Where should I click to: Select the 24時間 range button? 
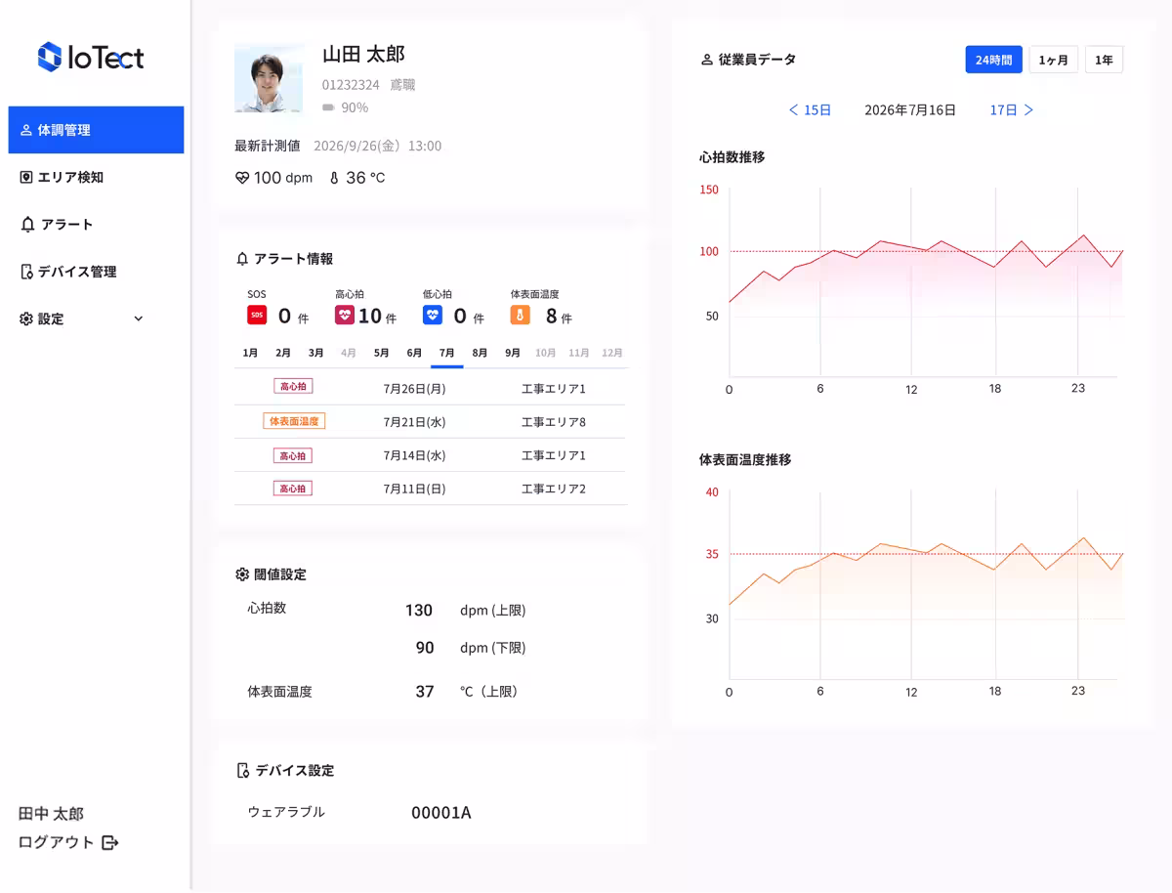(x=993, y=60)
